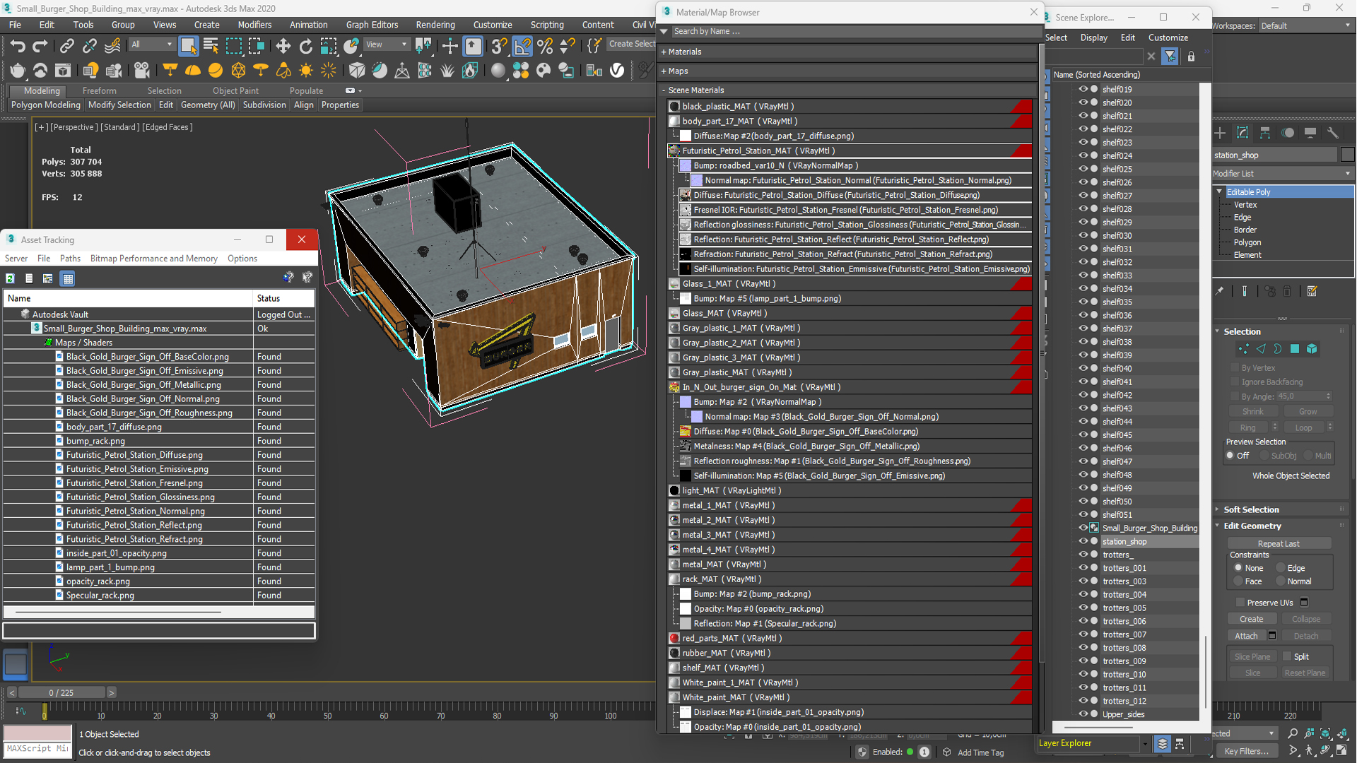Toggle the Percent Snap tool
The image size is (1357, 763).
545,47
